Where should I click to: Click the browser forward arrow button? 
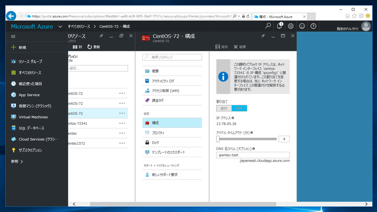[x=21, y=16]
